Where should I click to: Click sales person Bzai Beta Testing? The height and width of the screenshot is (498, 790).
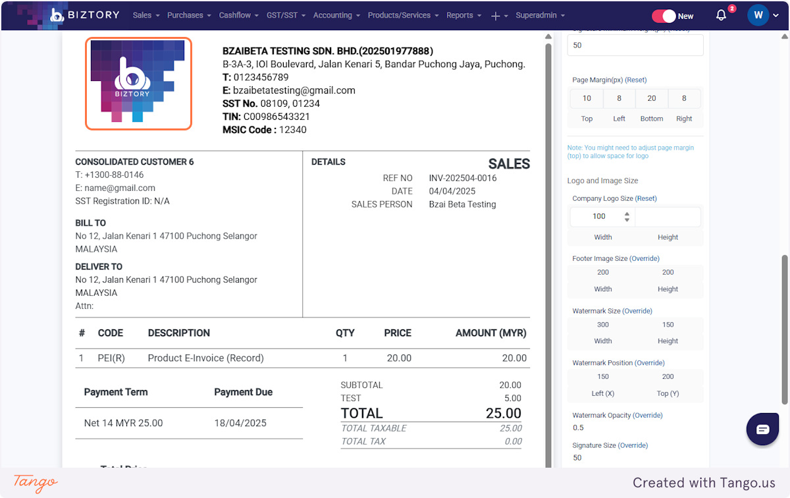[462, 205]
